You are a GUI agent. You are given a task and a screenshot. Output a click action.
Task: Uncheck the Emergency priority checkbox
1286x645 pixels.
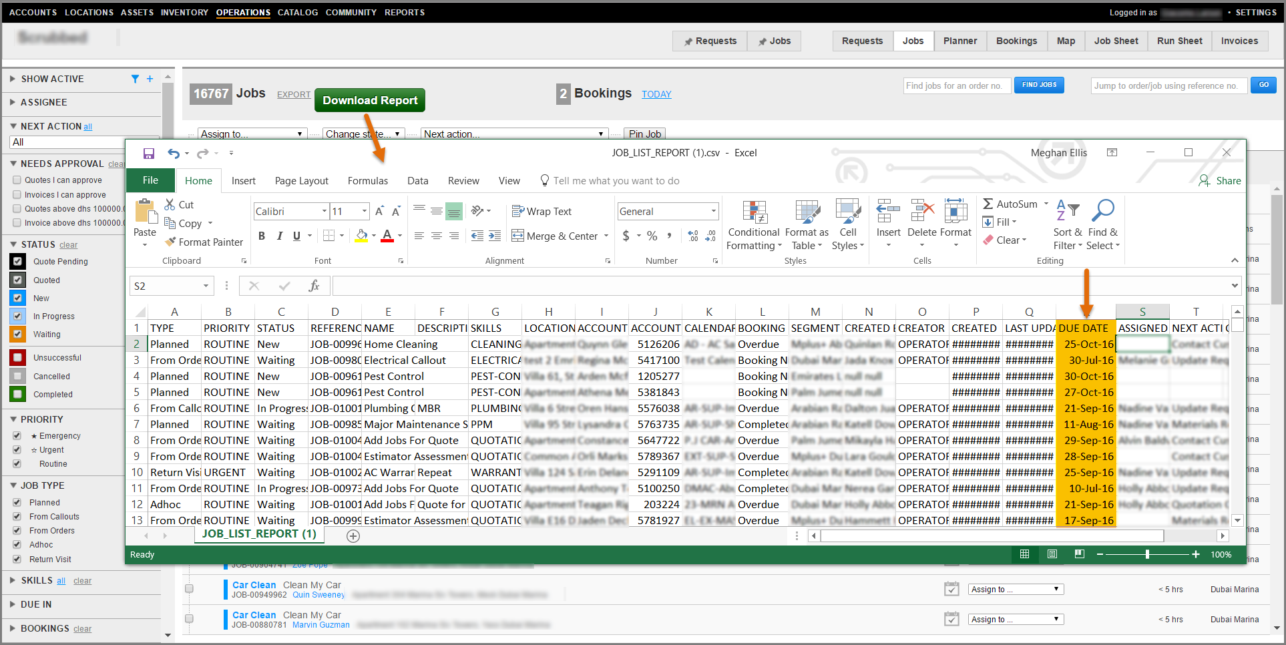point(17,435)
